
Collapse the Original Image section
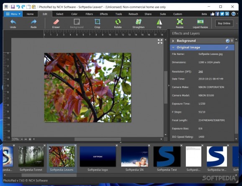click(x=173, y=47)
